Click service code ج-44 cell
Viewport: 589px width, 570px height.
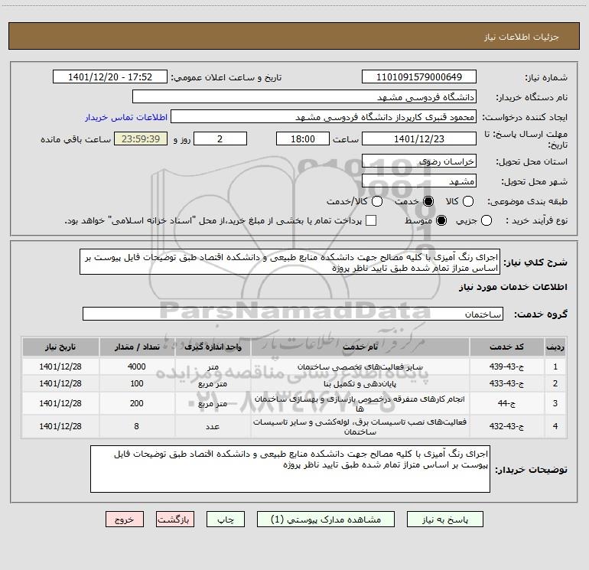tap(506, 403)
